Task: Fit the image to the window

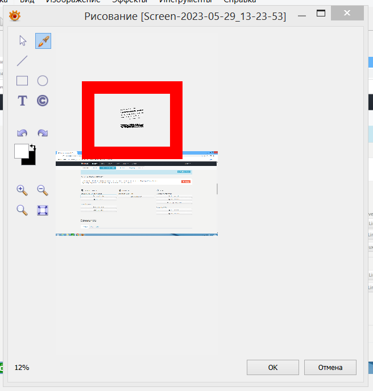Action: 43,210
